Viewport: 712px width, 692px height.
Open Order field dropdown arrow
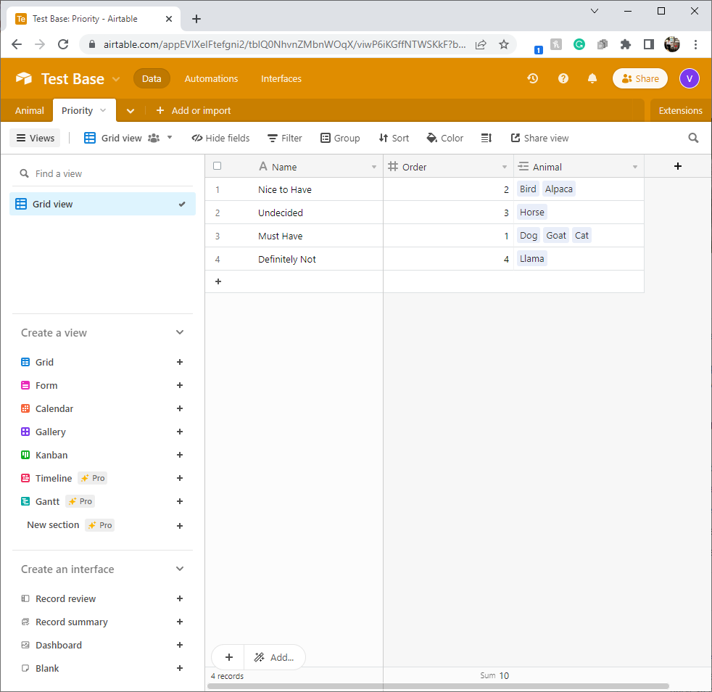[505, 168]
